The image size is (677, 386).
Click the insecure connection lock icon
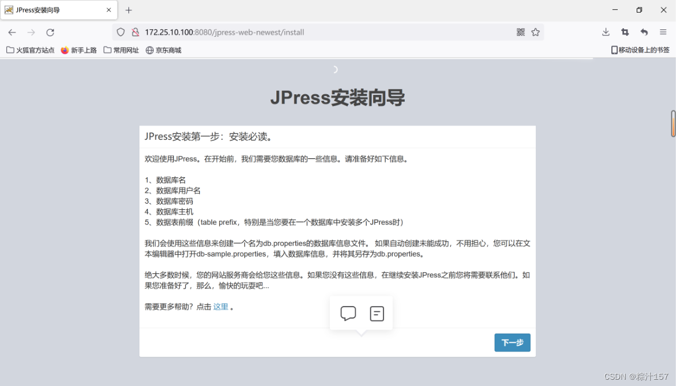point(135,32)
